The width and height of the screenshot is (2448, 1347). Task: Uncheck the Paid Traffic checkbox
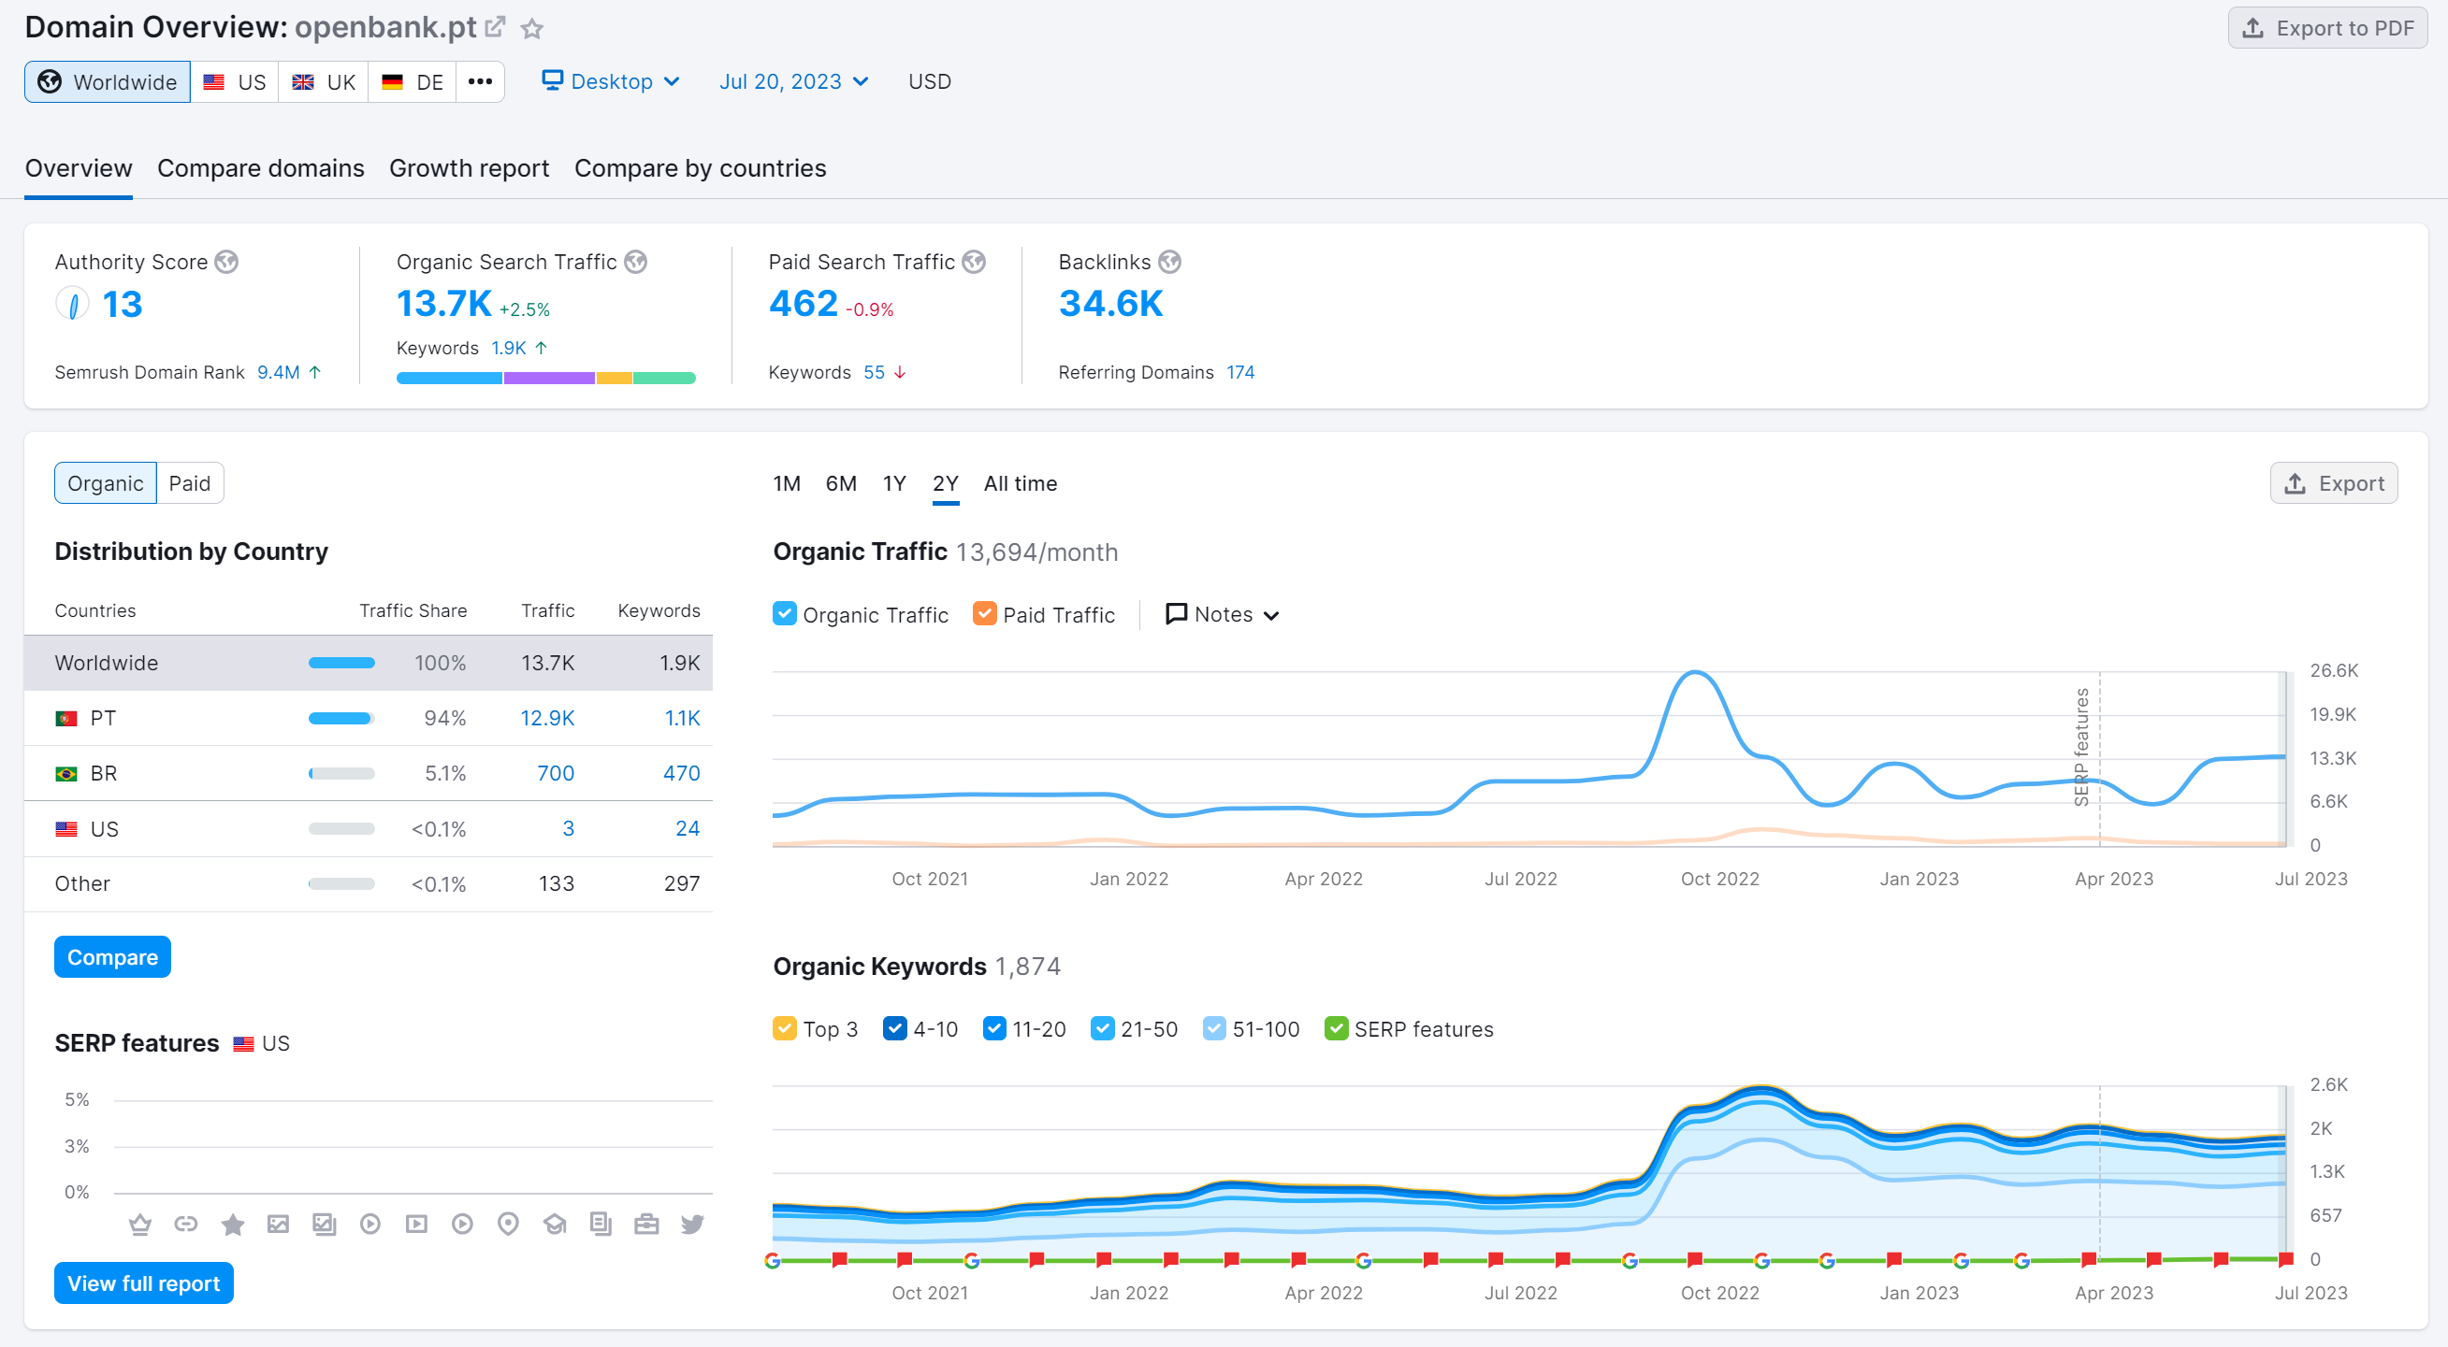pyautogui.click(x=984, y=613)
